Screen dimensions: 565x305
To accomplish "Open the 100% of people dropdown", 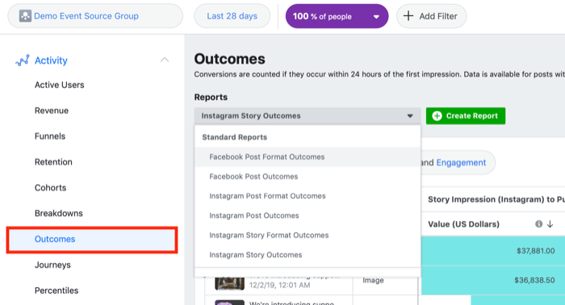I will (x=337, y=16).
